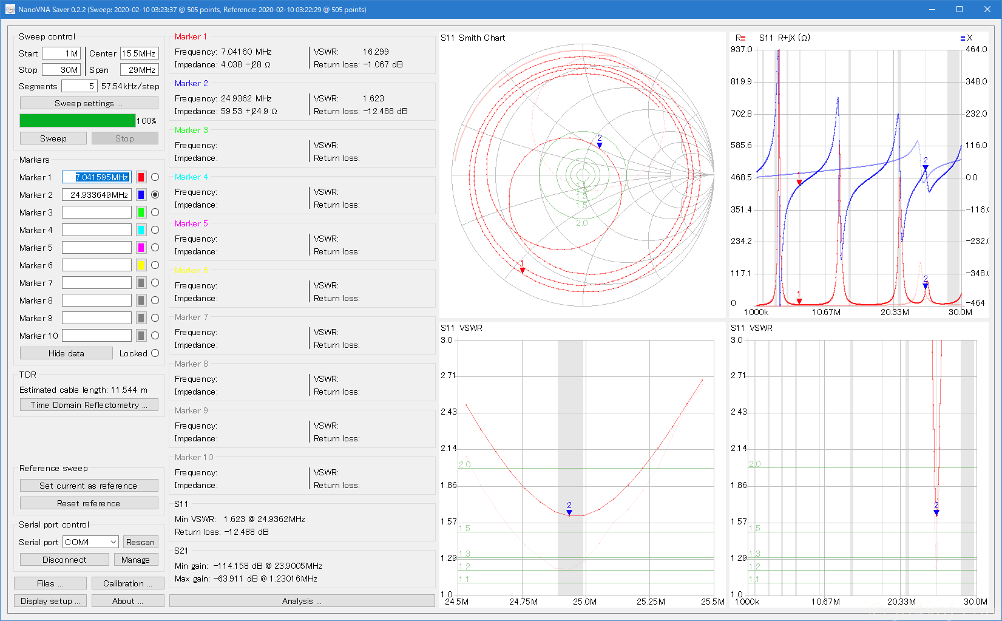Edit the sweep Stop frequency field
Image resolution: width=1002 pixels, height=621 pixels.
(61, 70)
